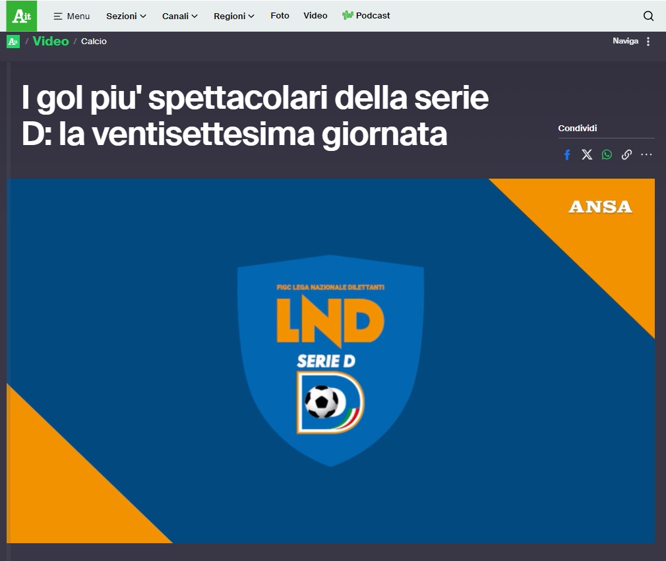Click the small ANSA breadcrumb home icon
The image size is (666, 561).
[x=13, y=42]
